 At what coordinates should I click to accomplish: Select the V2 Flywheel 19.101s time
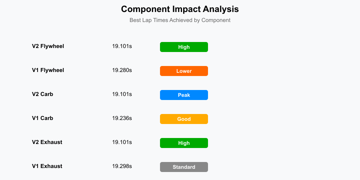[x=122, y=46]
